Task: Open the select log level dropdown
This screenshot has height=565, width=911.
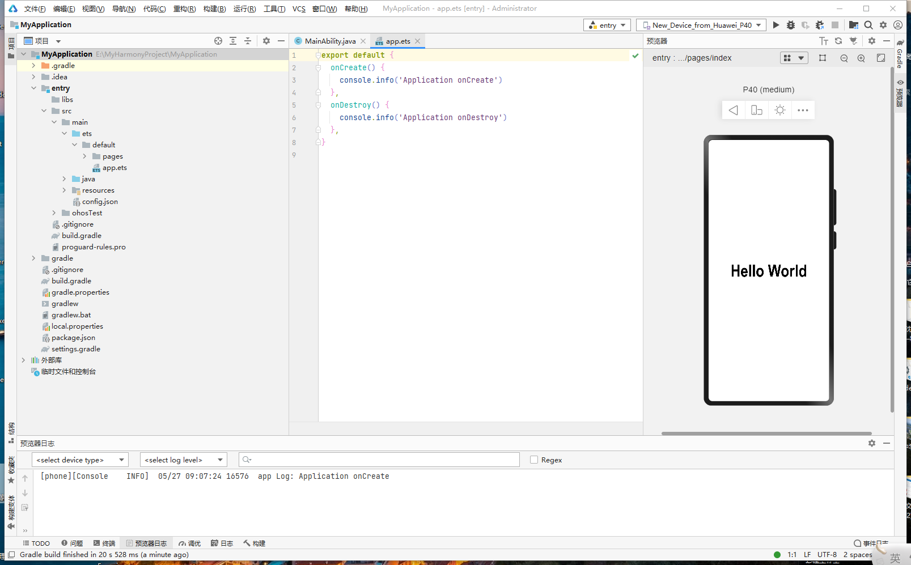Action: [184, 460]
